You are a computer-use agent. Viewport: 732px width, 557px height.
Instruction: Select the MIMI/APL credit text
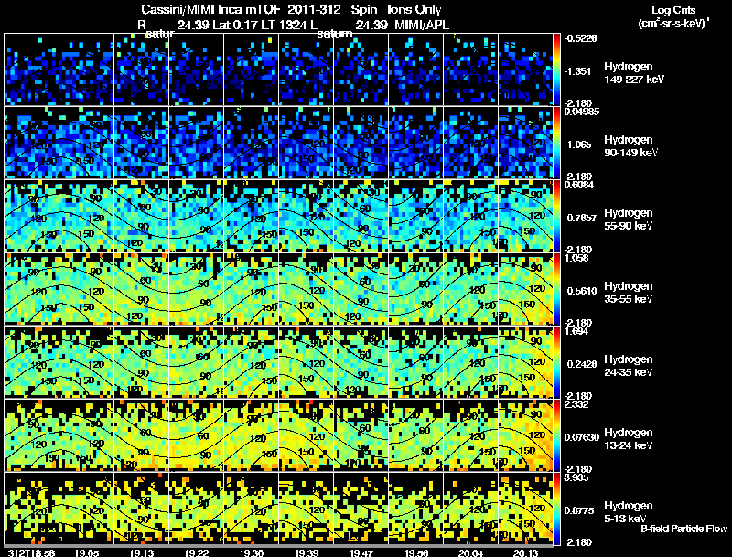tap(422, 25)
